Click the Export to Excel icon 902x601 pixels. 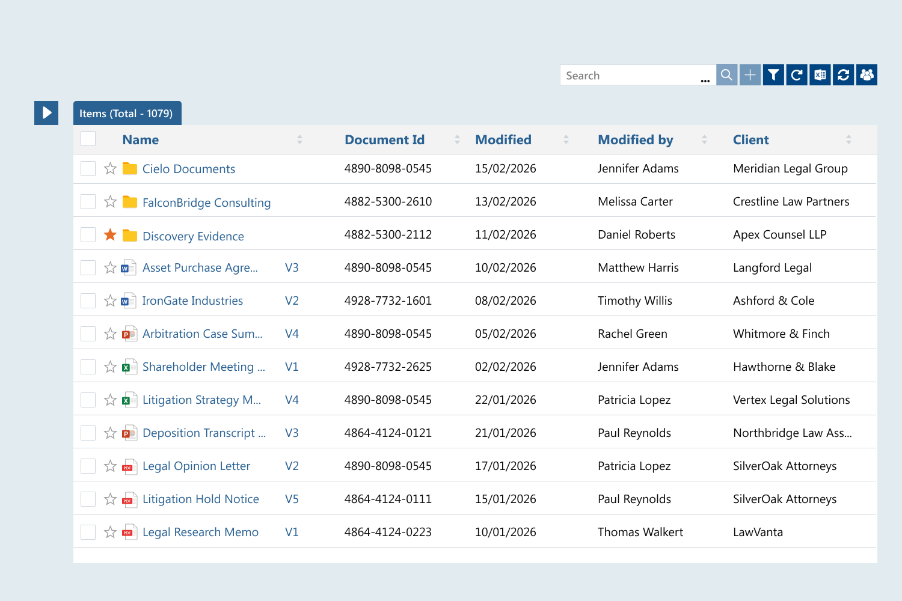[820, 75]
